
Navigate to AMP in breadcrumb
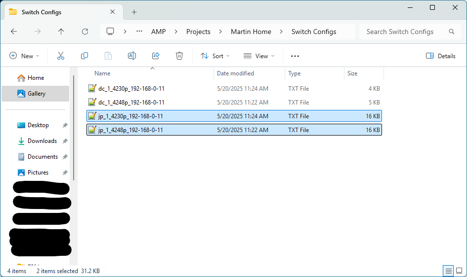point(159,32)
